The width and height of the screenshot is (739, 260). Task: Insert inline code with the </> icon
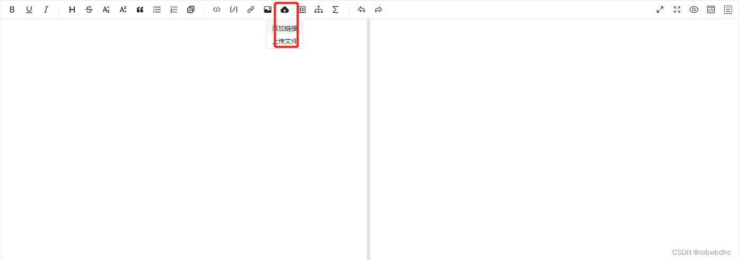217,10
